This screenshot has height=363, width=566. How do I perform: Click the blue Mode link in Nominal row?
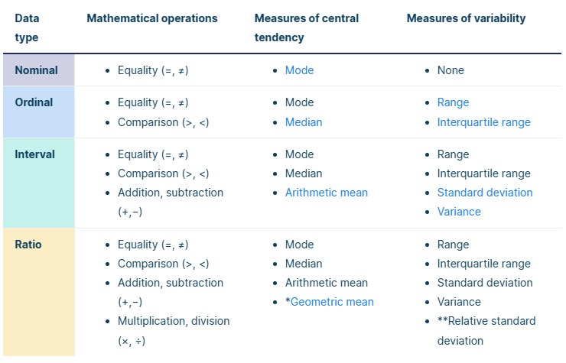click(x=299, y=70)
